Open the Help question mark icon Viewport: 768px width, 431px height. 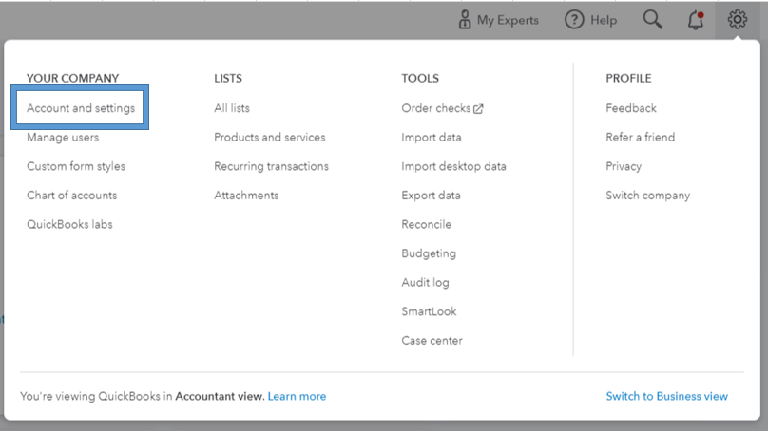[574, 20]
